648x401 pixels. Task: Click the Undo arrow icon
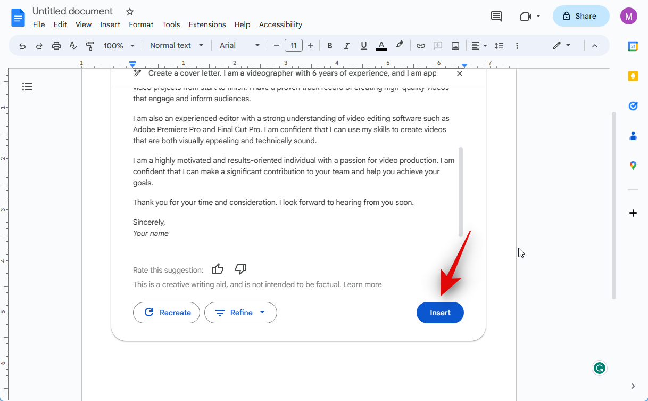pos(22,46)
